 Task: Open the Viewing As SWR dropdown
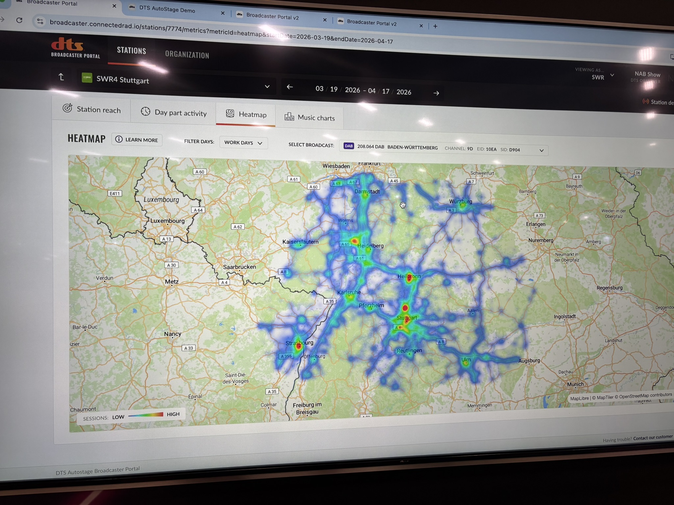pos(612,75)
